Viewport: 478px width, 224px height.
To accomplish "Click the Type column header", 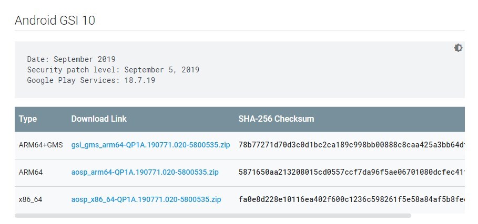I will [28, 119].
